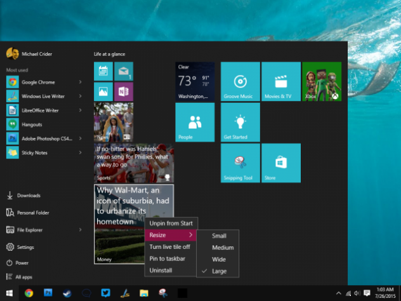Screen dimensions: 401x301
Task: Select the Large resize option
Action: point(218,271)
